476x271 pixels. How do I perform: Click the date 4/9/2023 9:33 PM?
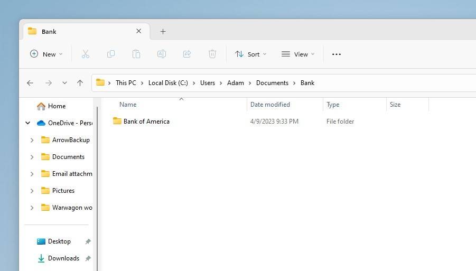[x=274, y=122]
